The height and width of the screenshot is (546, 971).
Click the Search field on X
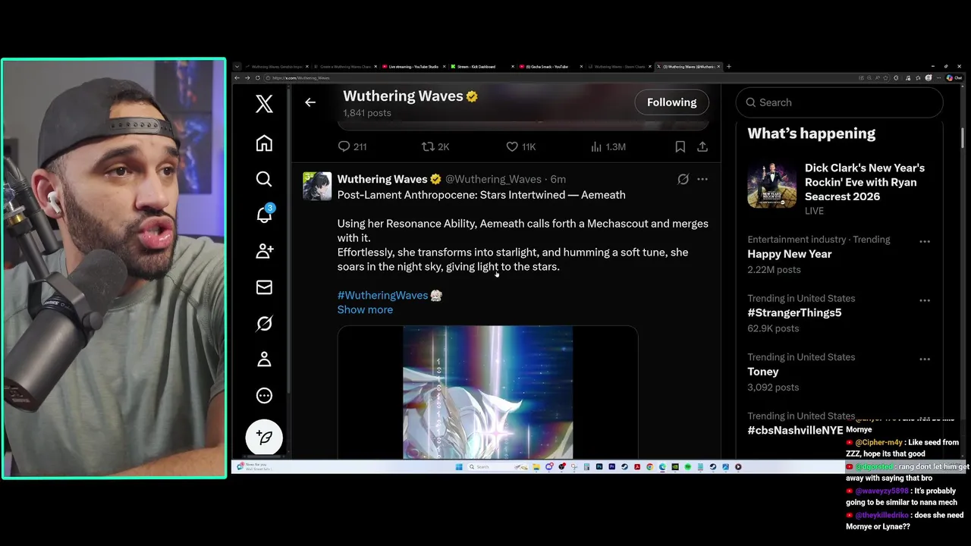click(839, 102)
